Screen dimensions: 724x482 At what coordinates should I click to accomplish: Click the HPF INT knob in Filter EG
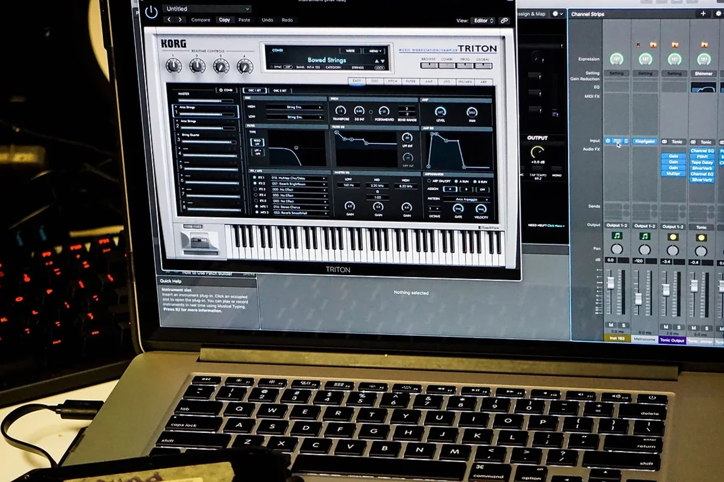[x=408, y=157]
